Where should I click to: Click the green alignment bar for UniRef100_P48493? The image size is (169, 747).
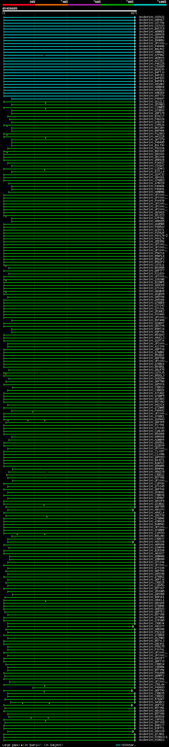coord(84,688)
